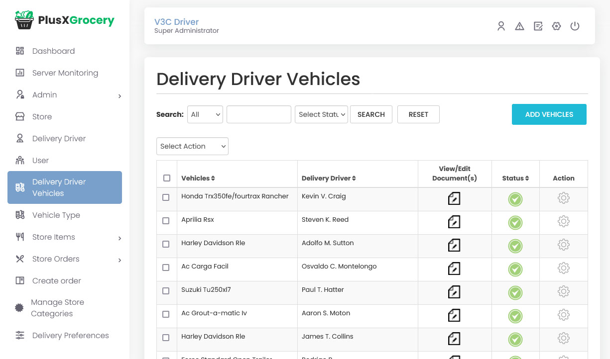Open Create order in sidebar
This screenshot has height=359, width=610.
(x=56, y=280)
